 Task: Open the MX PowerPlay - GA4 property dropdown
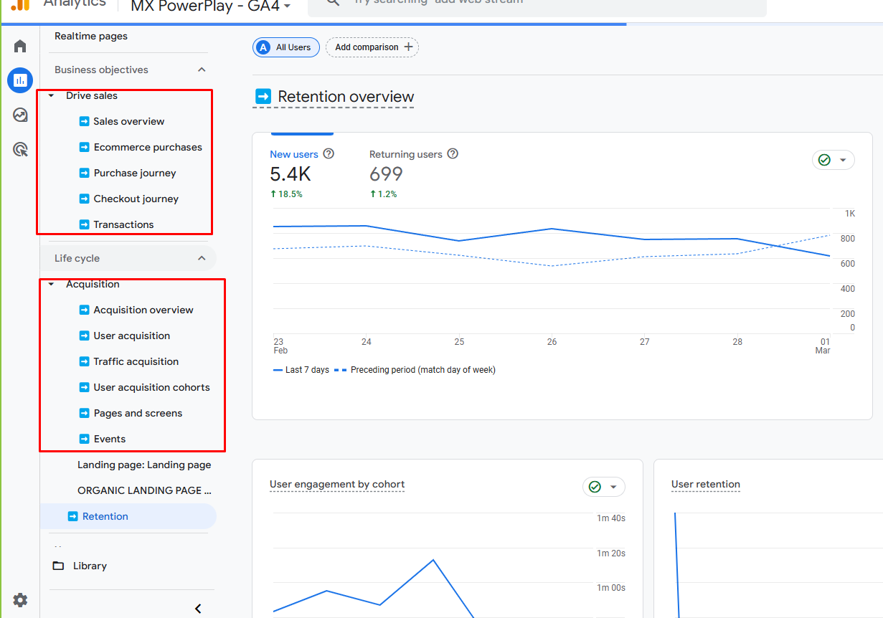tap(211, 6)
